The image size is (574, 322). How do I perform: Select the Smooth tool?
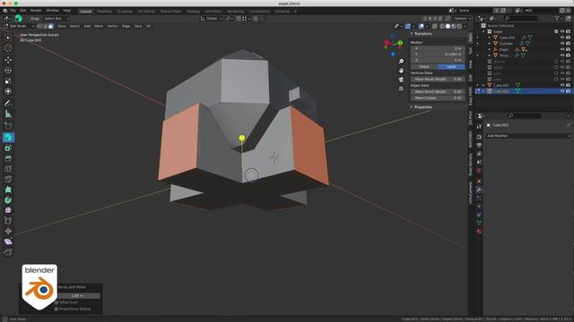click(8, 210)
